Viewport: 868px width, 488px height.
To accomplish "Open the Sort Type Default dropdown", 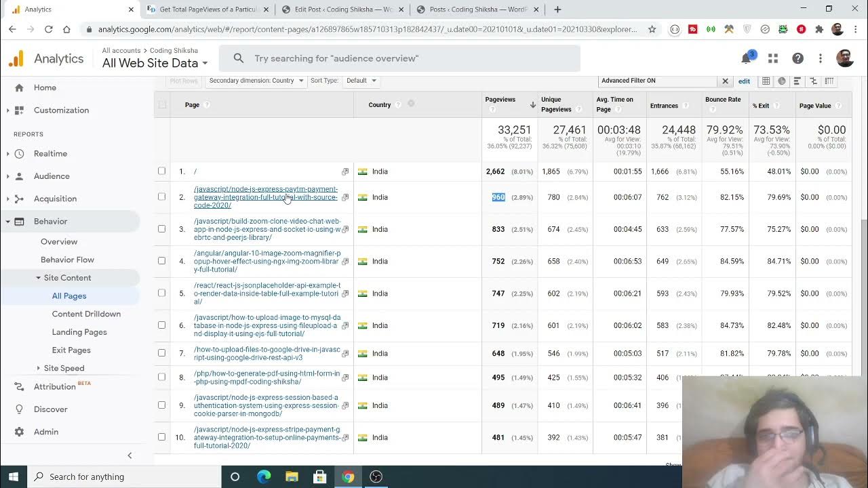I will (x=361, y=81).
